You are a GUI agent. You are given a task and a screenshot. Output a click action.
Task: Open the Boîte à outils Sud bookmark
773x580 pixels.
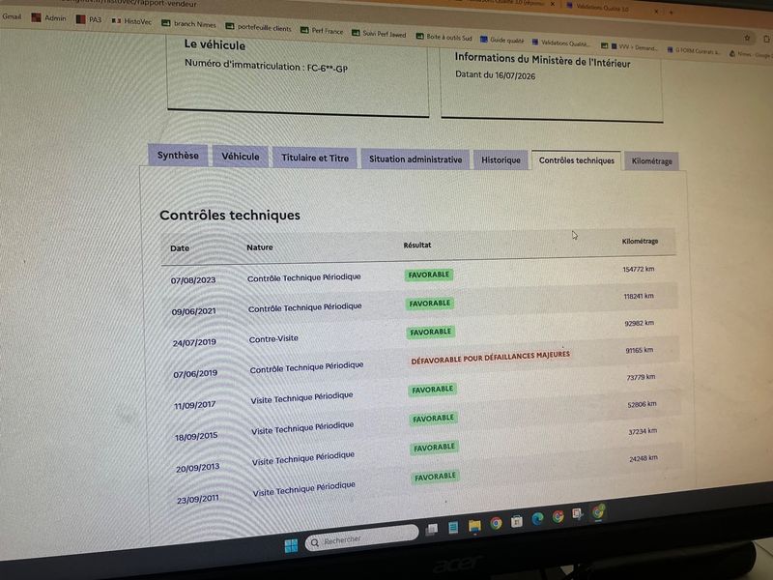[x=444, y=37]
